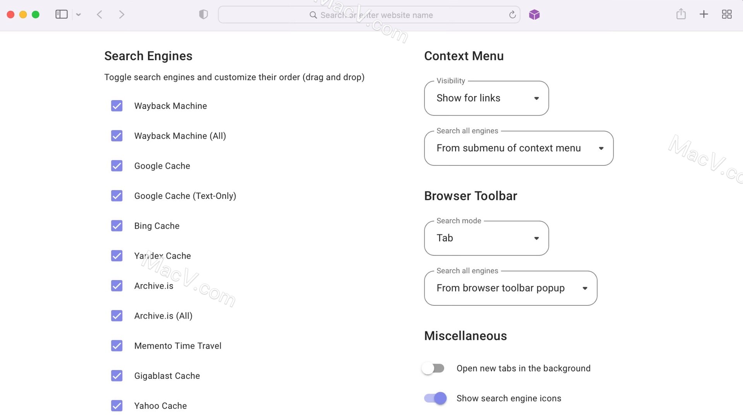Enable Open new tabs in the background
Screen dimensions: 743x418
point(433,368)
